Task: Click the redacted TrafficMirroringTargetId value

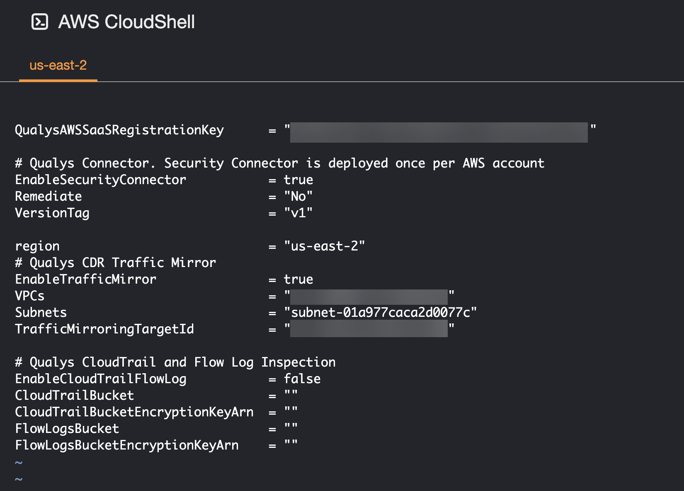Action: (369, 329)
